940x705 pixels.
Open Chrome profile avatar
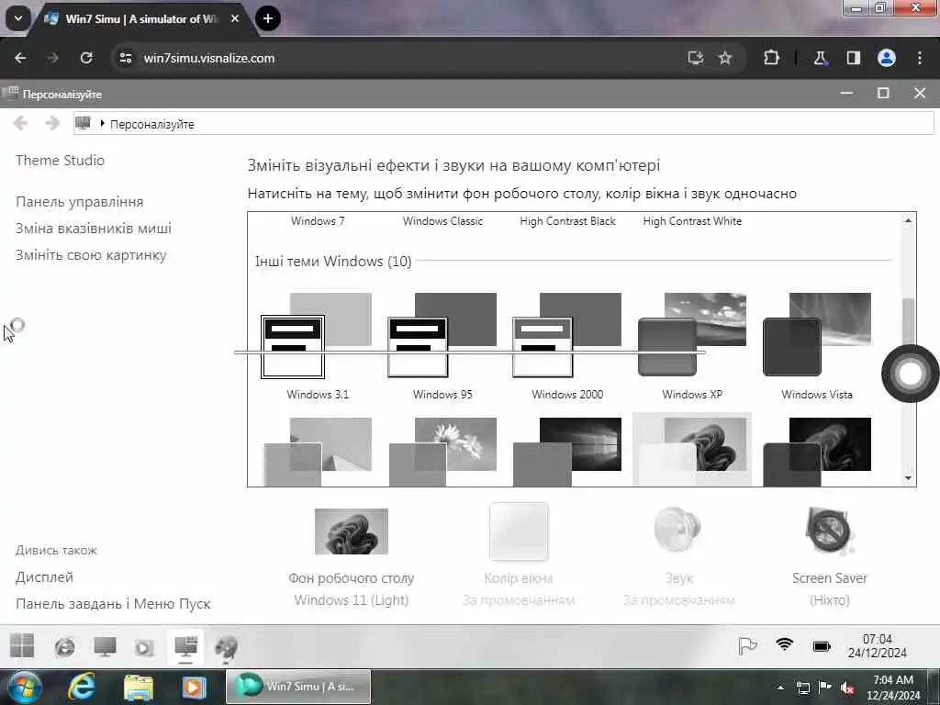pyautogui.click(x=887, y=58)
